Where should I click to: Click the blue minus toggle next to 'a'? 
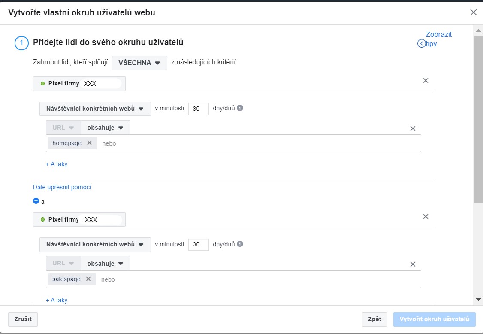[36, 201]
